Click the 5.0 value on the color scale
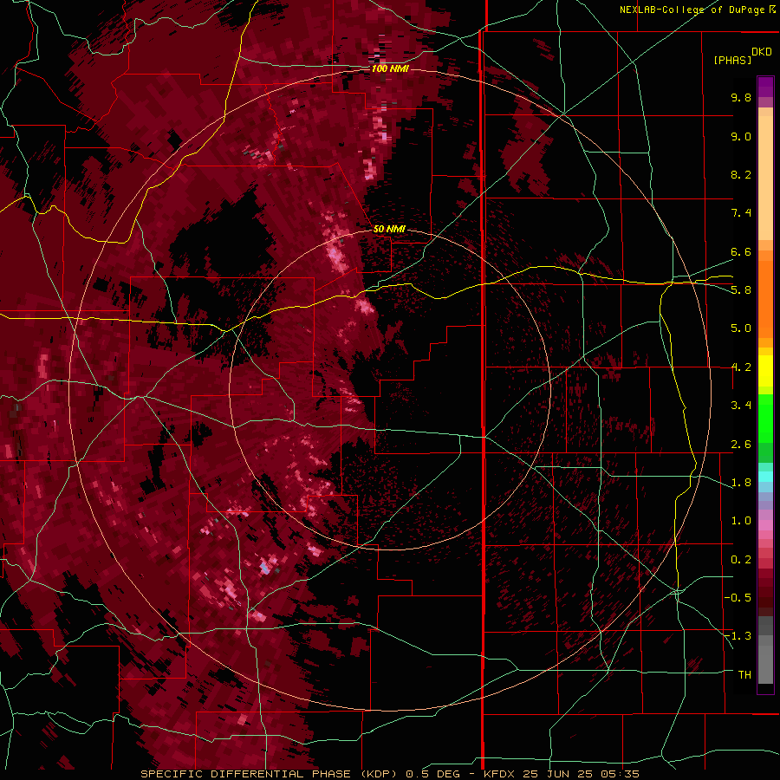This screenshot has height=780, width=780. (741, 328)
